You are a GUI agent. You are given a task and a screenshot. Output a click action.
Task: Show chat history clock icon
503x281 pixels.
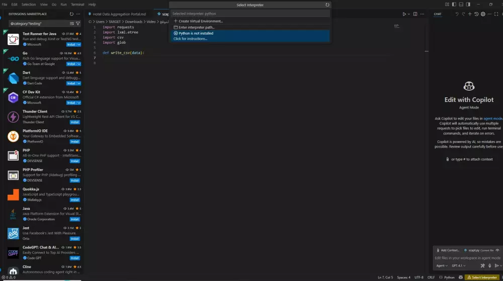coord(476,14)
